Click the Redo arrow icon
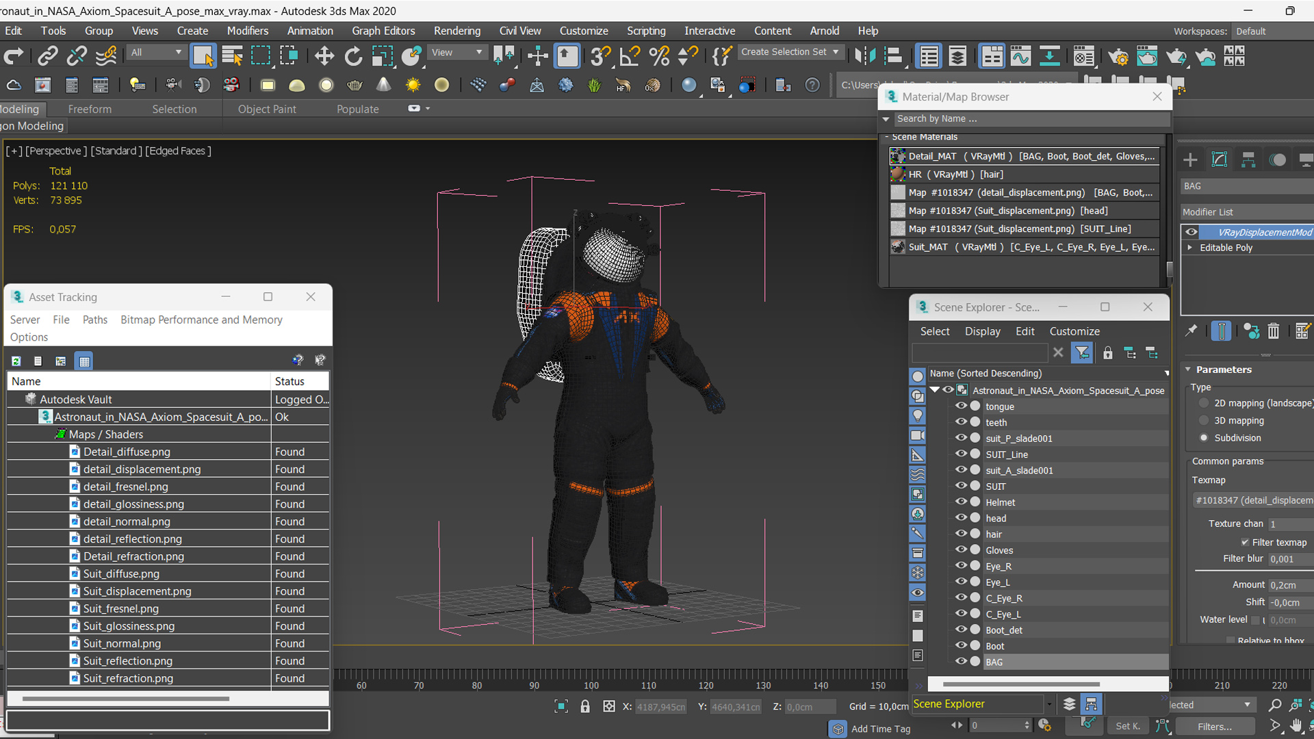This screenshot has width=1314, height=739. (x=14, y=56)
